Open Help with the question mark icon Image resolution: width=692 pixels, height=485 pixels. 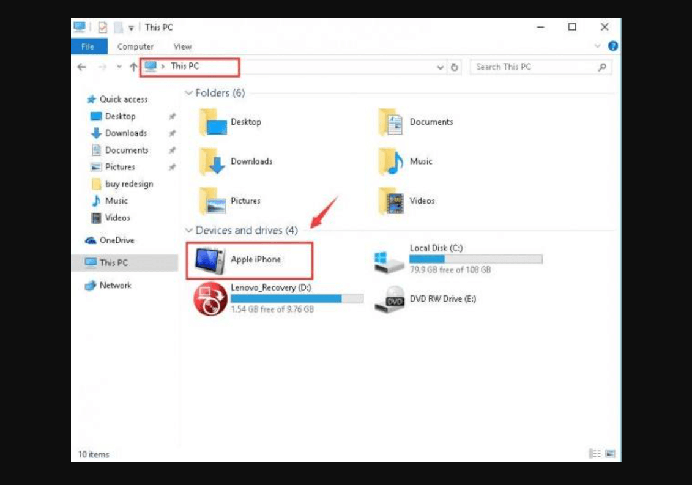click(612, 46)
